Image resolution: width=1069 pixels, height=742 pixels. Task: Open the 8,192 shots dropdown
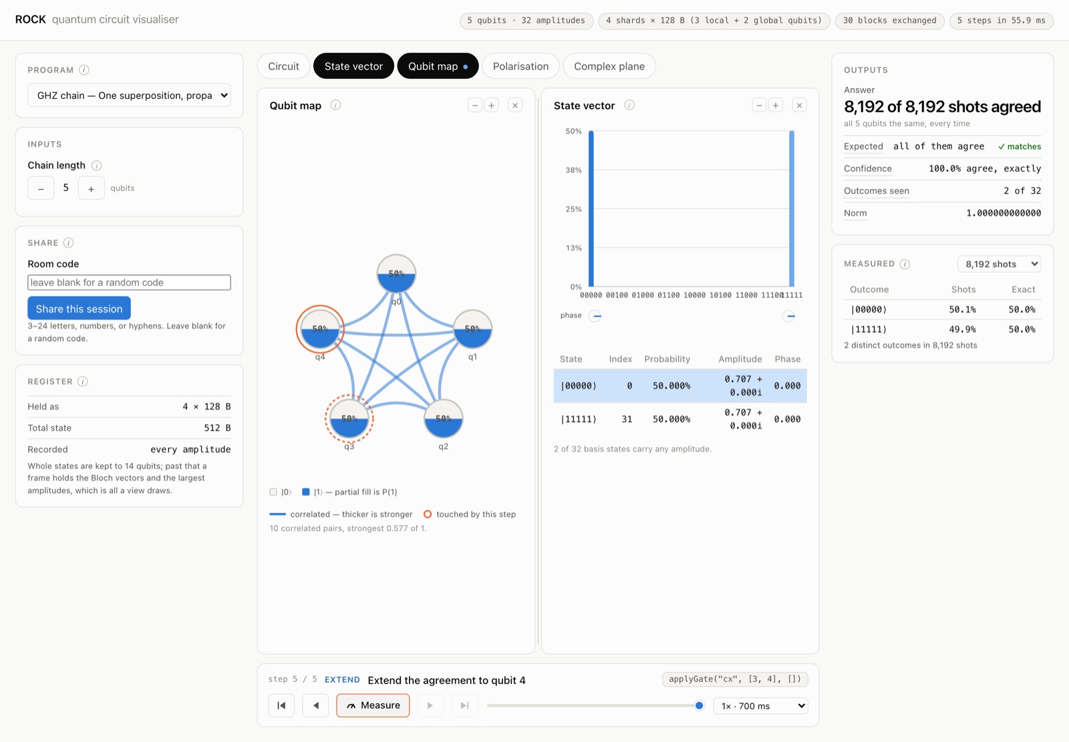1000,264
